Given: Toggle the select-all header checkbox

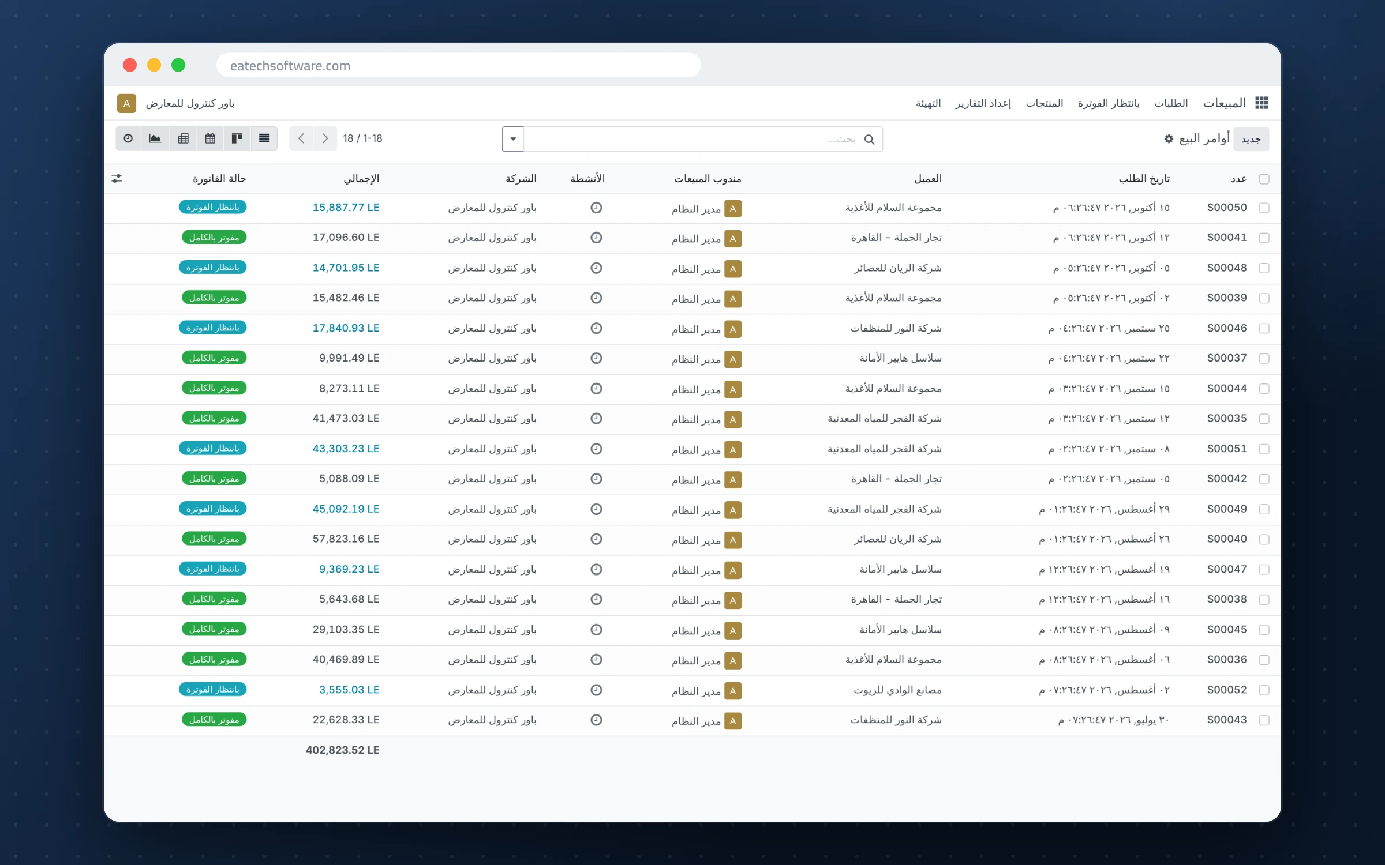Looking at the screenshot, I should 1264,179.
